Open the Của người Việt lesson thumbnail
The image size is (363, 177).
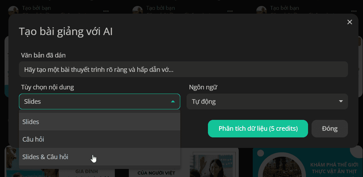pos(183,163)
